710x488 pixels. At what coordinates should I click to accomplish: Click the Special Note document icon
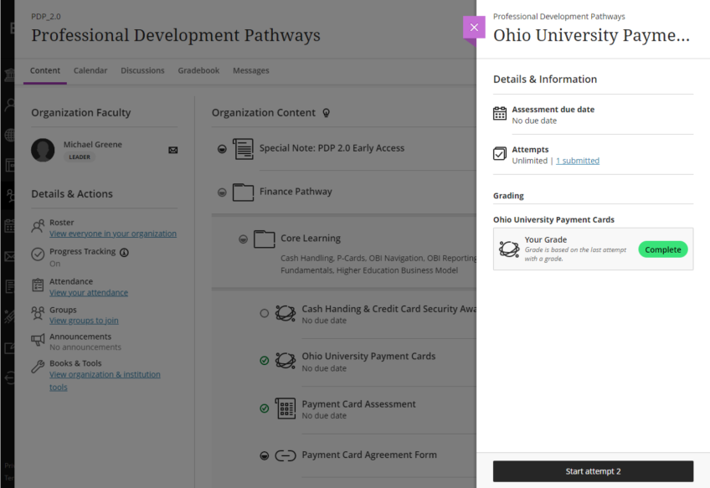(243, 149)
